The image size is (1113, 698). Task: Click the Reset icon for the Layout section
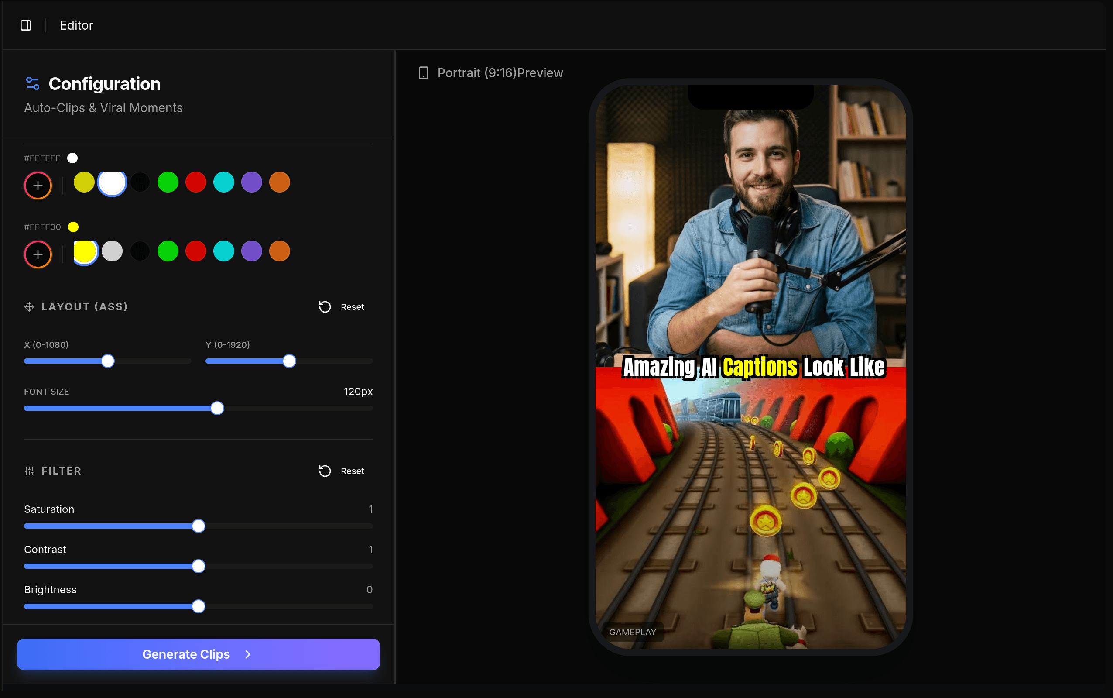click(325, 306)
